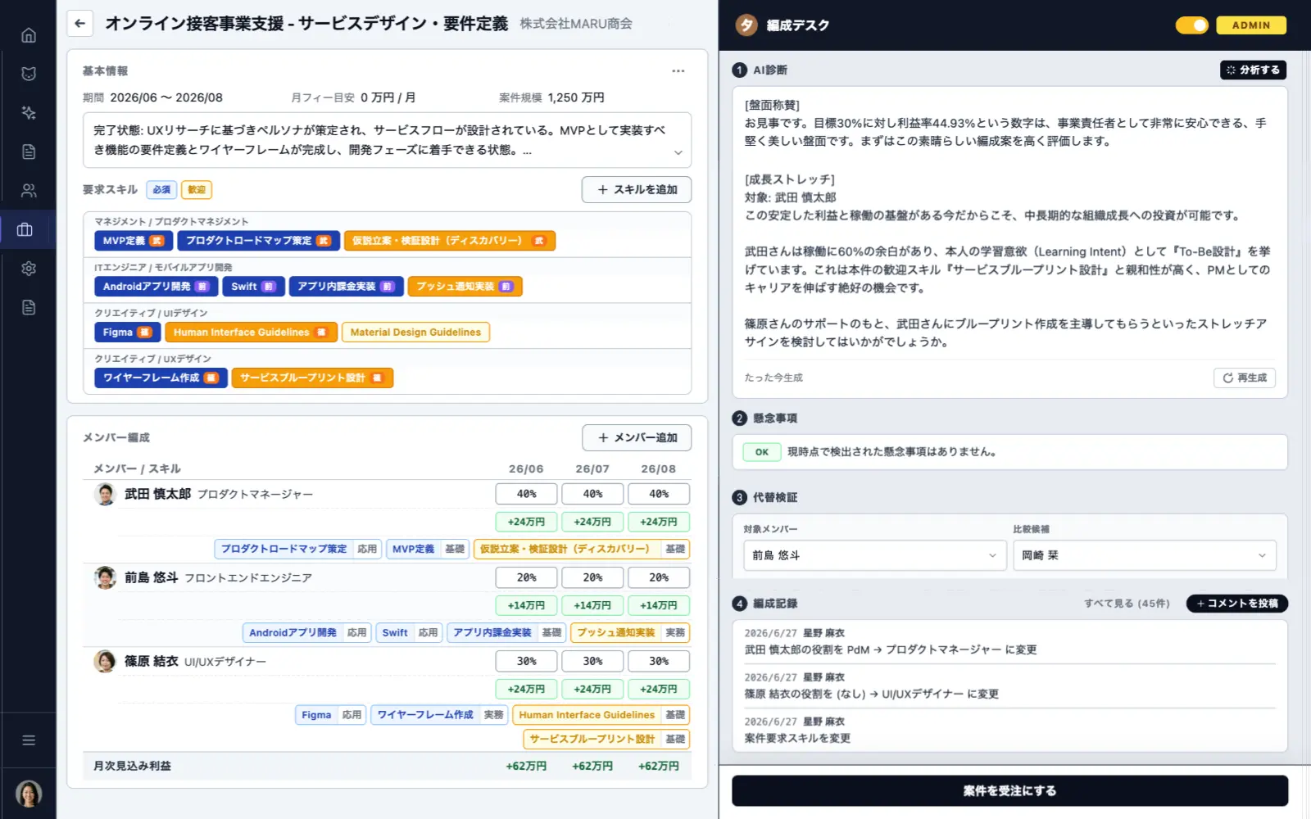Click 前島's Swift 応用 skill chip
This screenshot has width=1311, height=819.
tap(409, 633)
